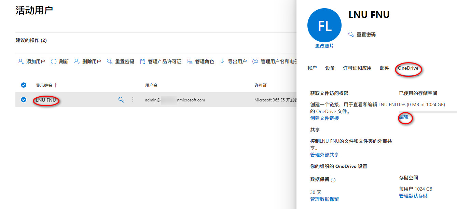
Task: Click the key icon in LNU FNU row
Action: (x=121, y=100)
